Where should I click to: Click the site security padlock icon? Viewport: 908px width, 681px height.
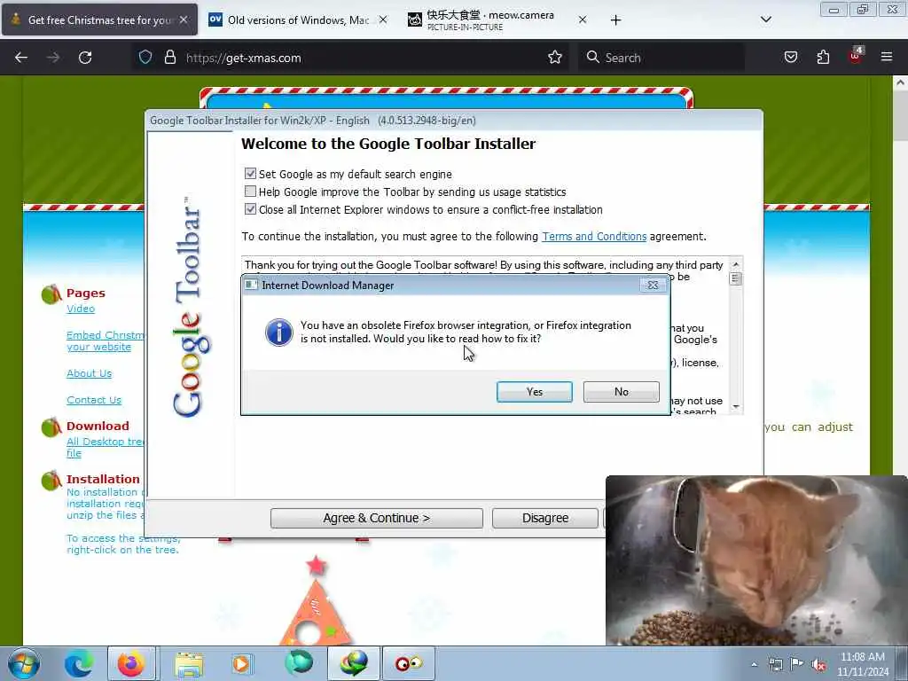point(169,58)
